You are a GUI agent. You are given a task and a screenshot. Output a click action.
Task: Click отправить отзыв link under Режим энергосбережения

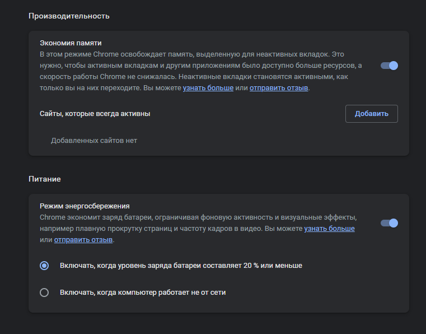[83, 240]
